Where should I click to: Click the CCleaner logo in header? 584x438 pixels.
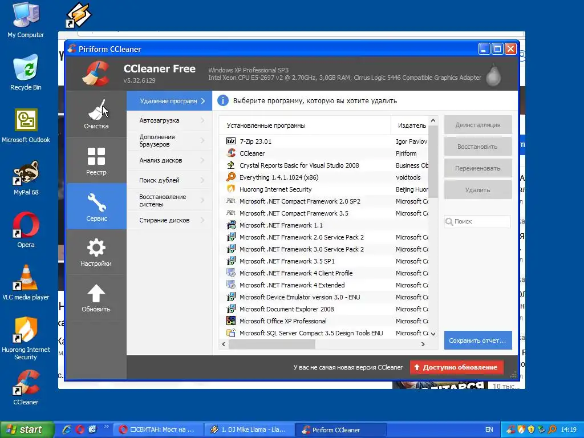(95, 74)
